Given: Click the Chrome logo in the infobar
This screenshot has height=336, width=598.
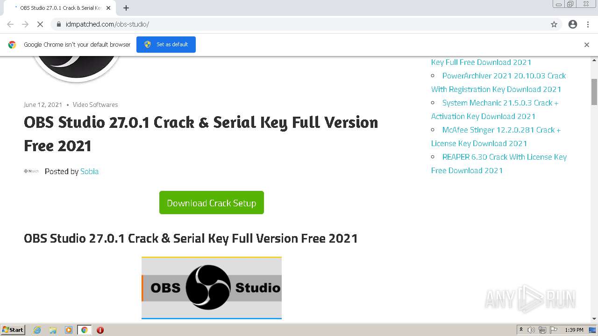Looking at the screenshot, I should (12, 45).
